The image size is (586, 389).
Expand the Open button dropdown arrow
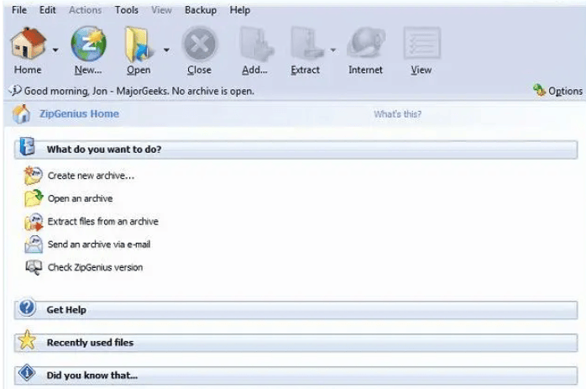point(166,50)
